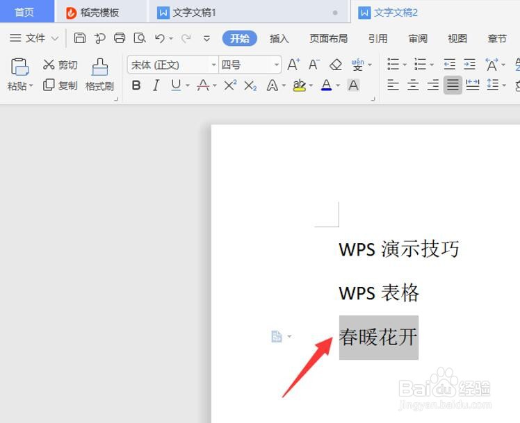Switch to the 审阅 tab
The image size is (520, 423).
(x=418, y=39)
